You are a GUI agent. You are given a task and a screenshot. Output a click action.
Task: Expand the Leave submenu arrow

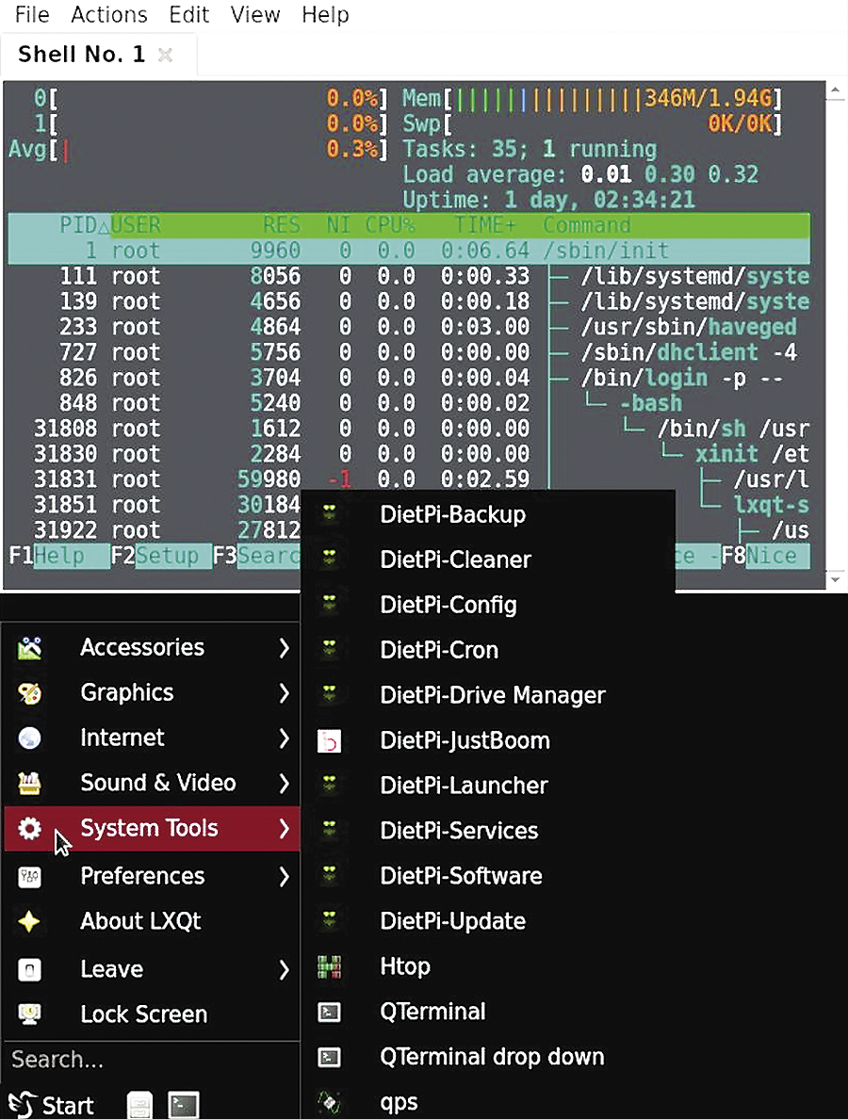point(285,969)
